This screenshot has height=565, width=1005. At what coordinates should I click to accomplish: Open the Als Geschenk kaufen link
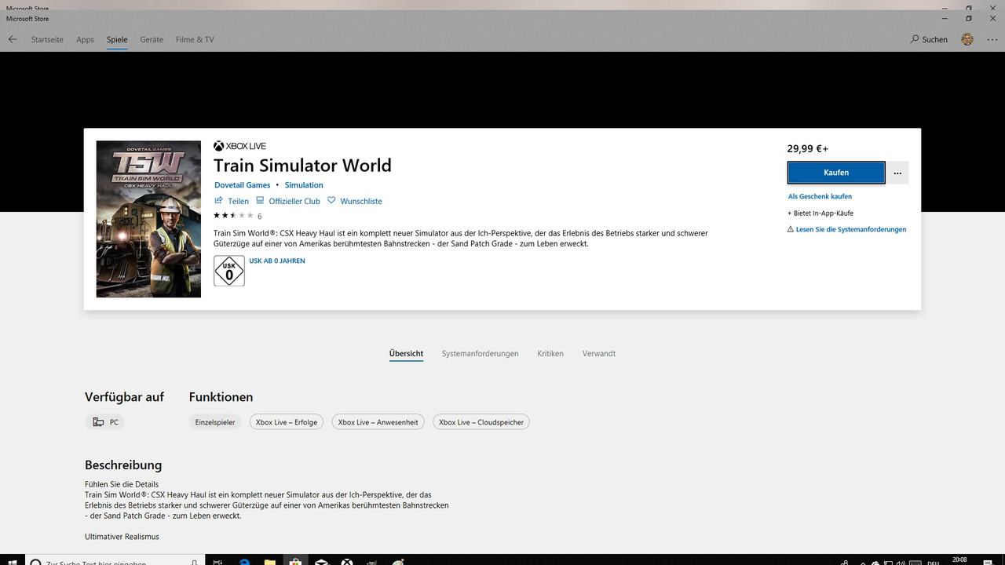coord(820,196)
